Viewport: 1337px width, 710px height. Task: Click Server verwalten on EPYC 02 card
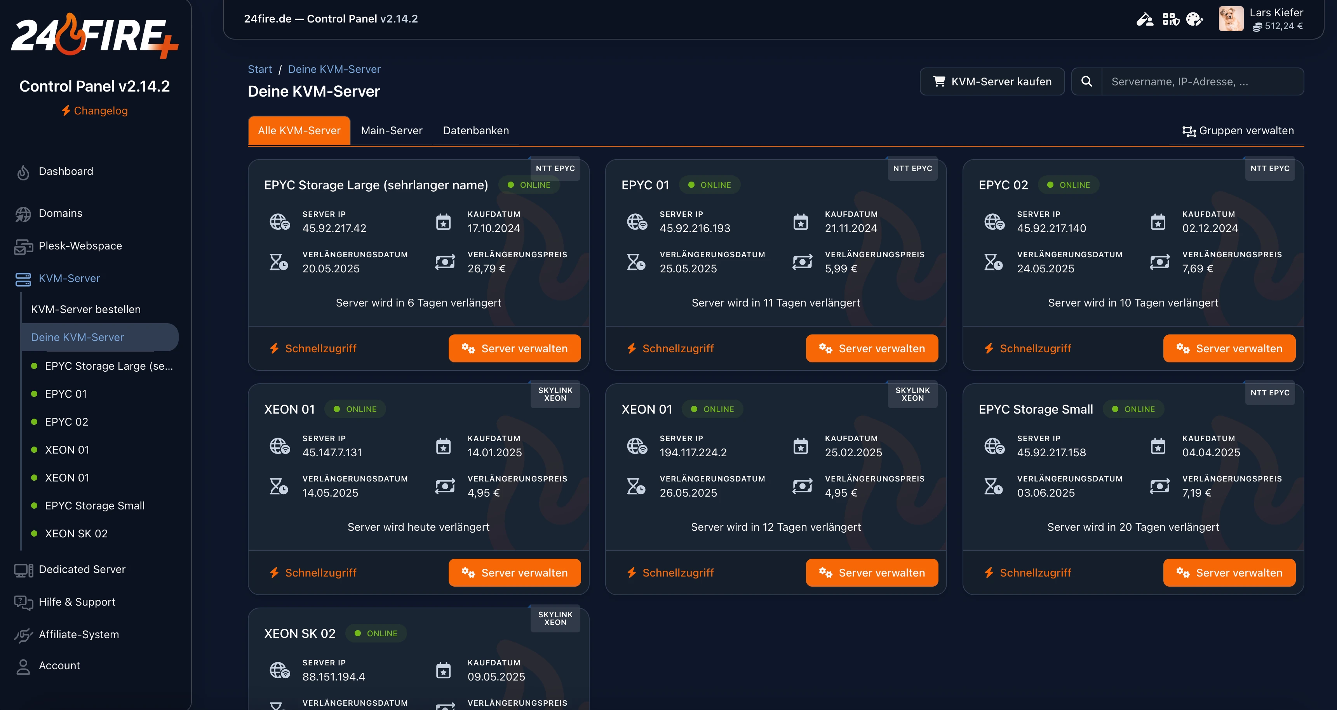(1229, 348)
